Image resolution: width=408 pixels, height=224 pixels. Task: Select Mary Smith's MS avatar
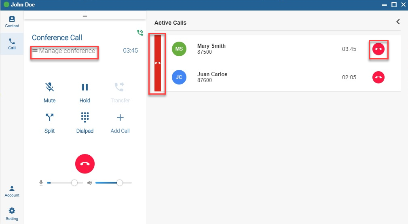pyautogui.click(x=179, y=49)
